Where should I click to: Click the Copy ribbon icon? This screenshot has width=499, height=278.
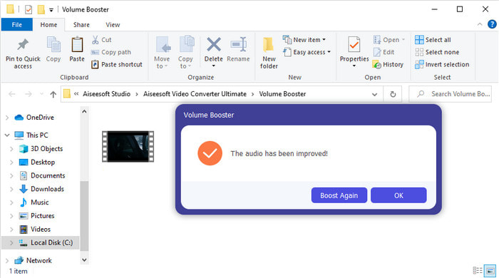53,44
